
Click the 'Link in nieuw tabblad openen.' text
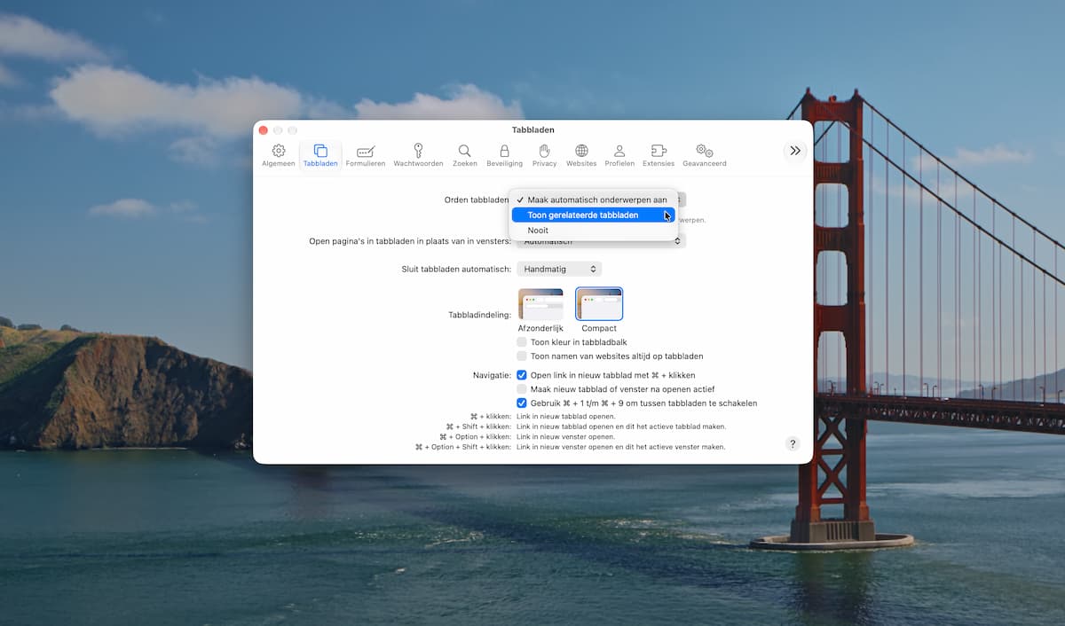566,416
